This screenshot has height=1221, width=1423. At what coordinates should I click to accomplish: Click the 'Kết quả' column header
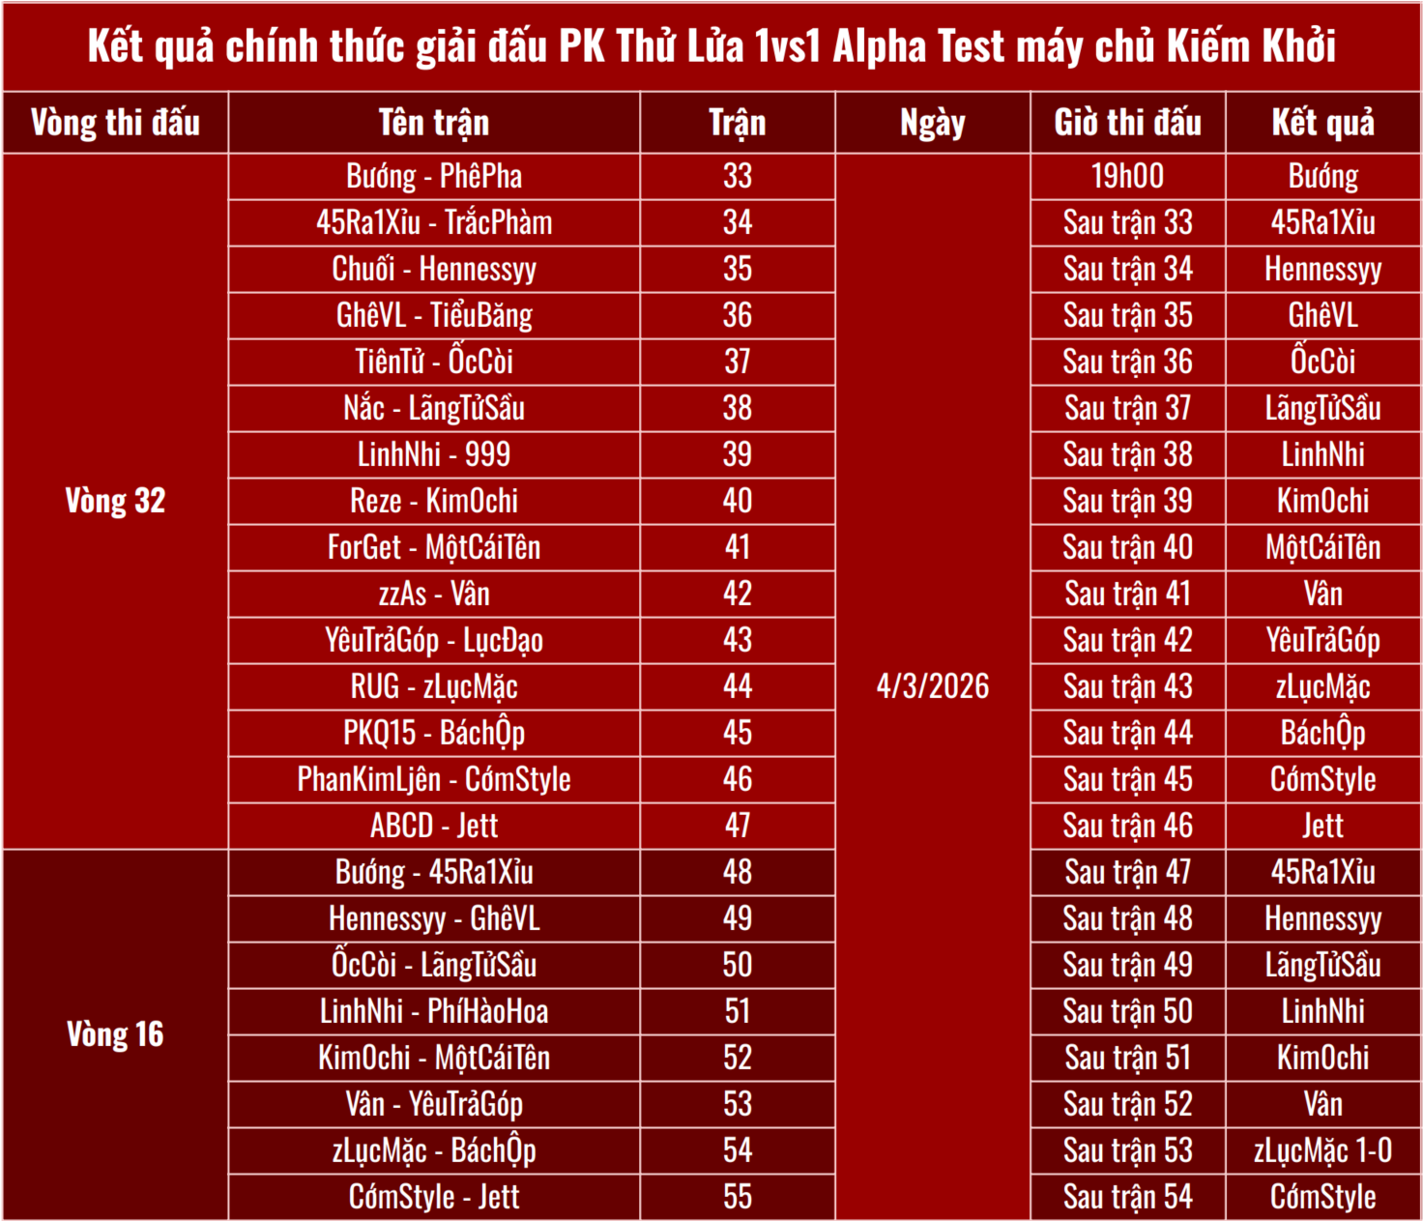(1322, 123)
